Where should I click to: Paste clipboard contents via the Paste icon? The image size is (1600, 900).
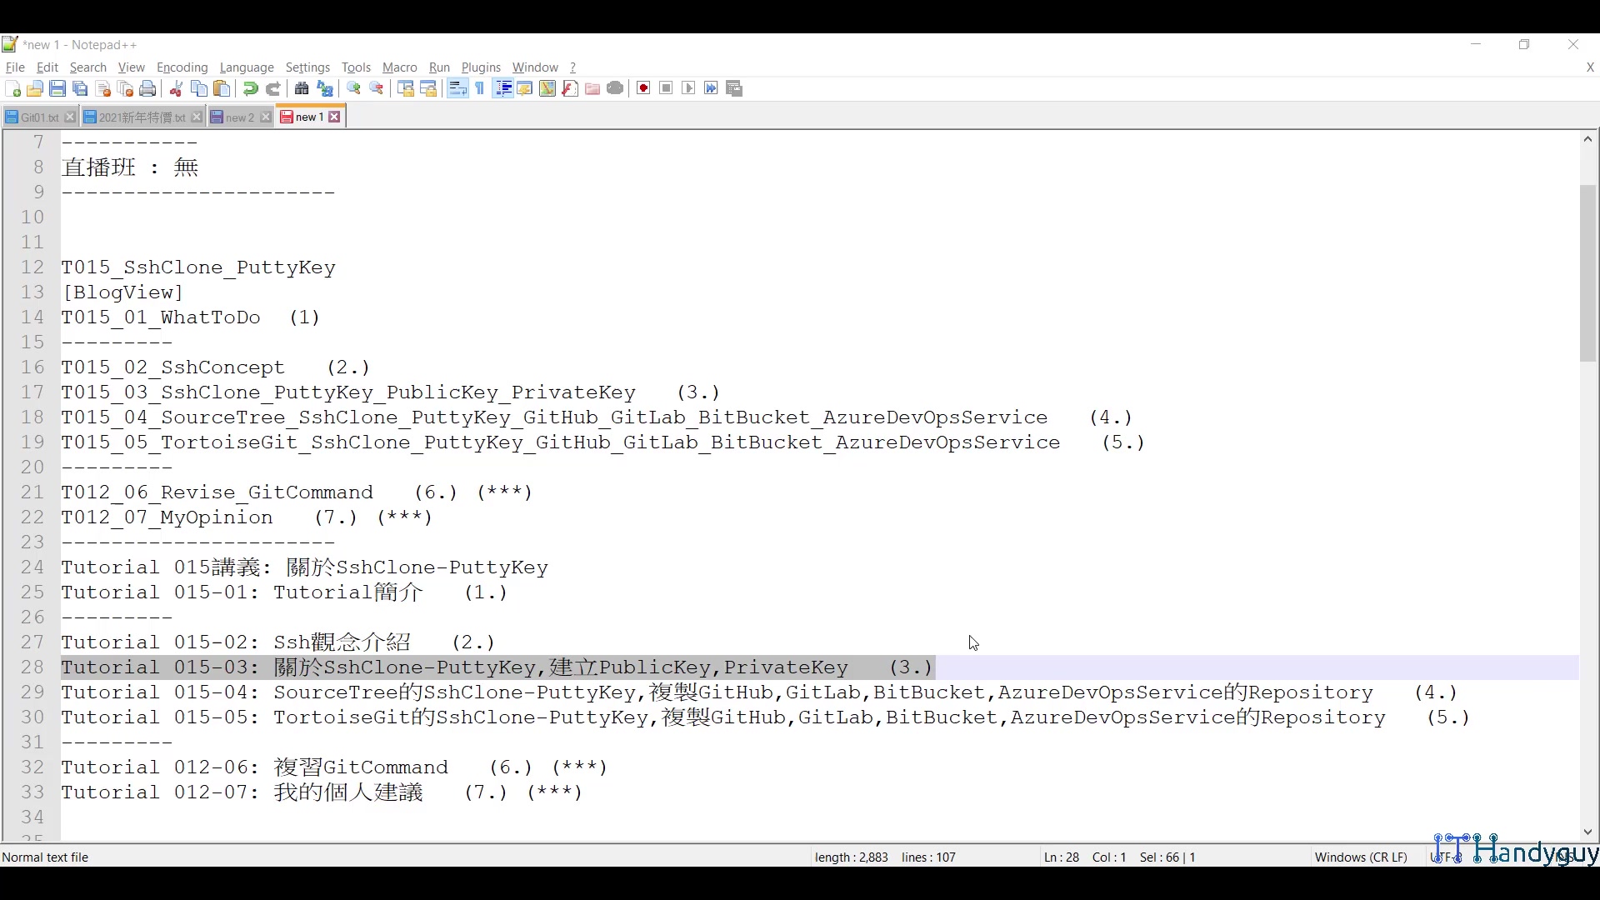[222, 88]
